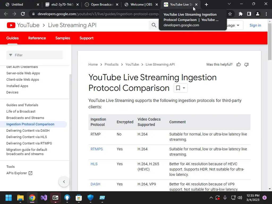Open the HLS protocol link

click(x=94, y=164)
